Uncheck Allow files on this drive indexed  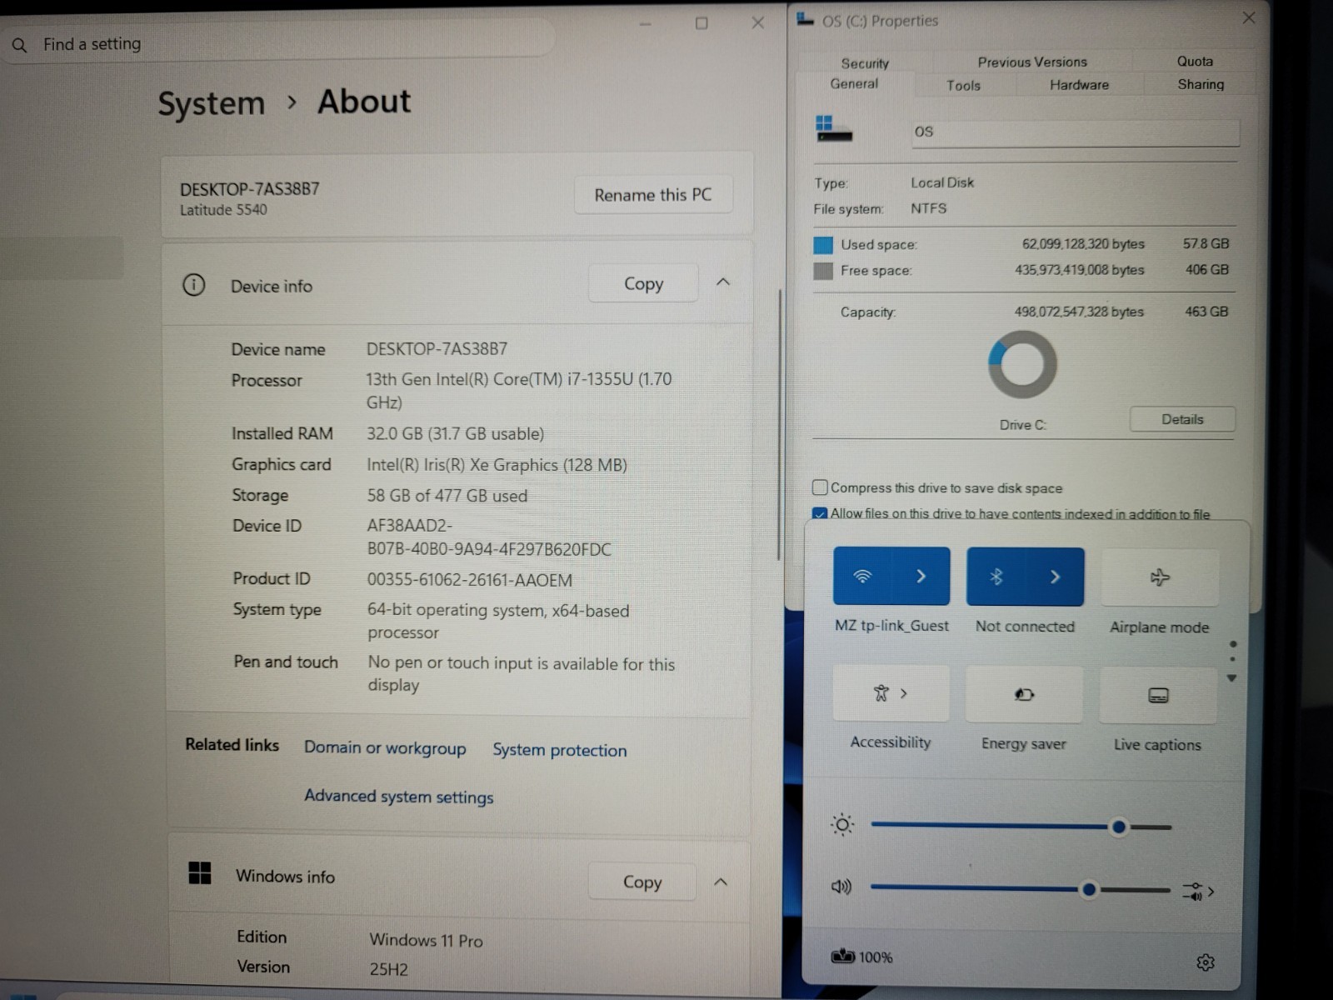821,513
